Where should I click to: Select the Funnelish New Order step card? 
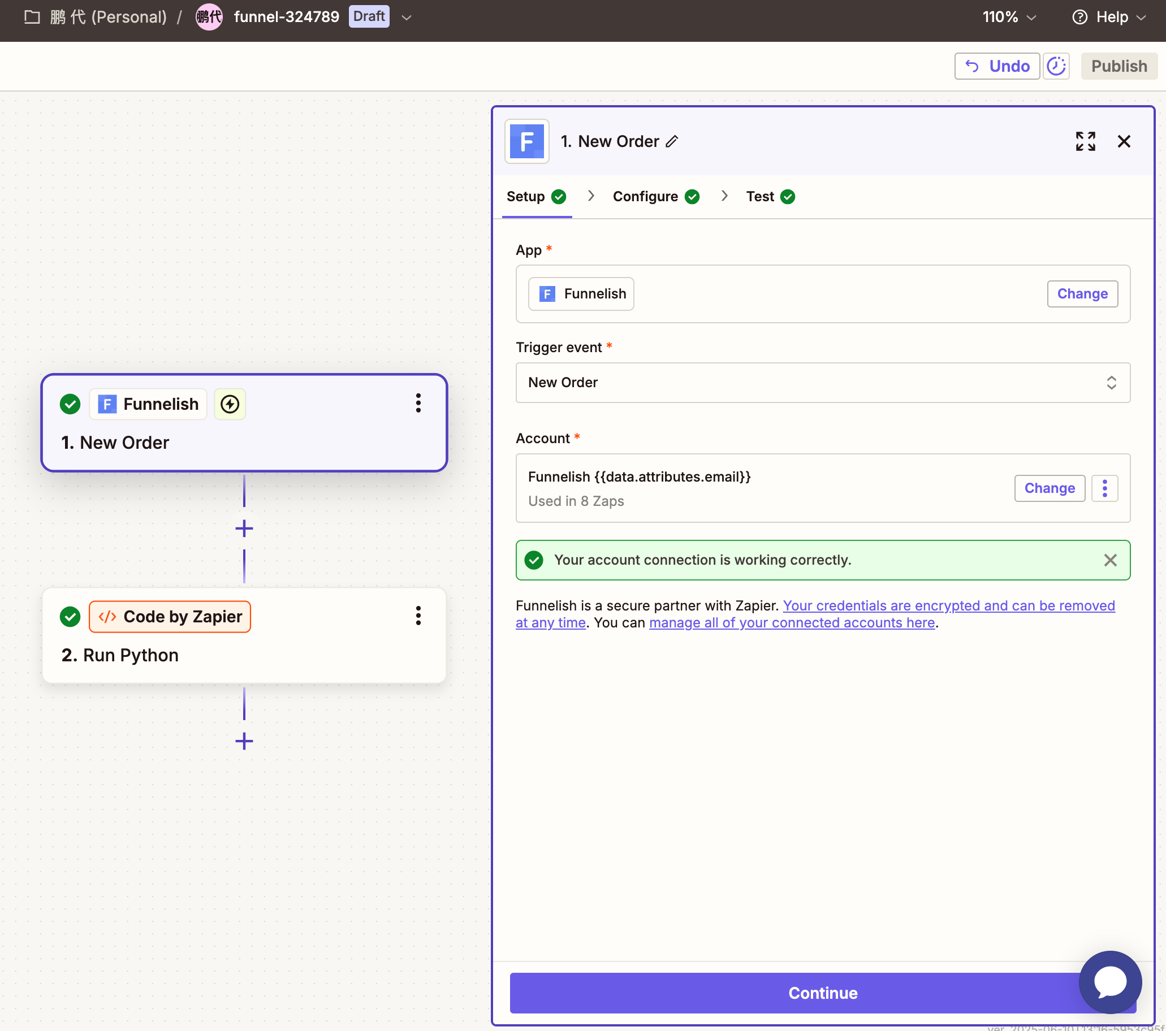244,423
